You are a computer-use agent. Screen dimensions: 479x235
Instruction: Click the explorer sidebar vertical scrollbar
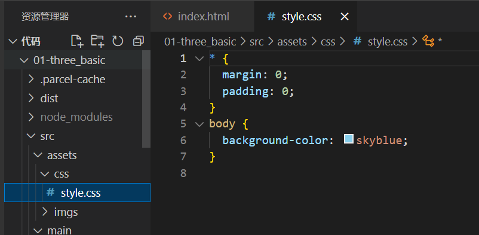pyautogui.click(x=146, y=99)
